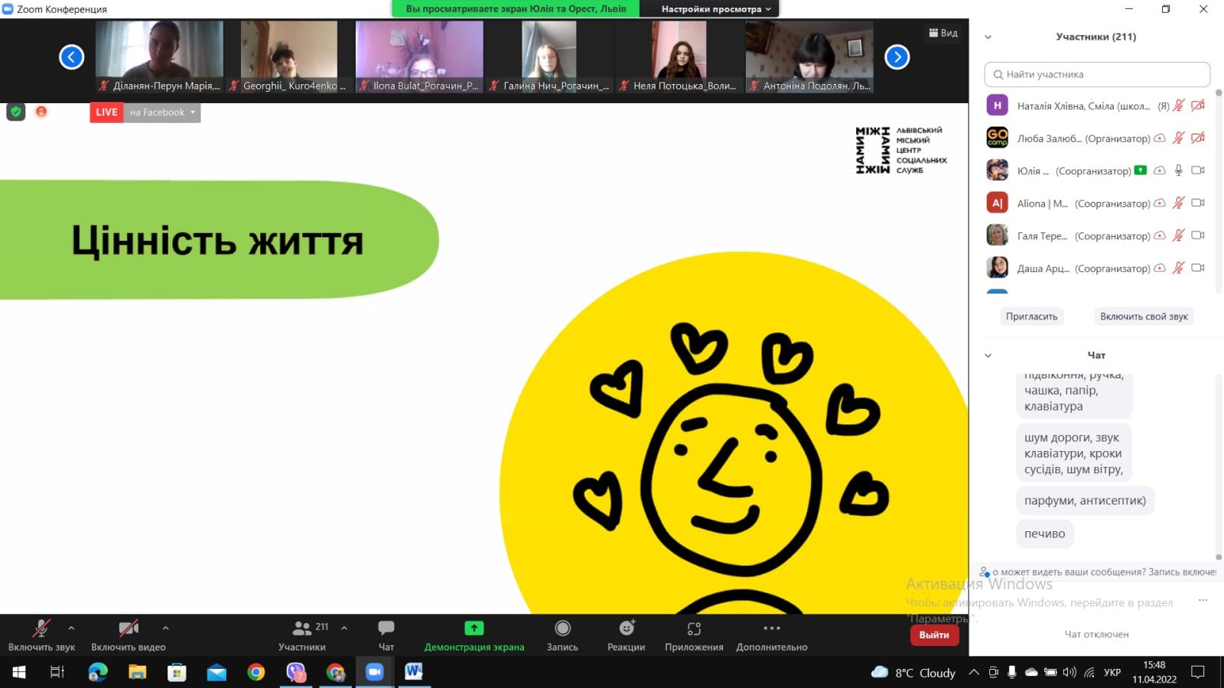1224x688 pixels.
Task: Open Windows Start menu
Action: click(x=19, y=672)
